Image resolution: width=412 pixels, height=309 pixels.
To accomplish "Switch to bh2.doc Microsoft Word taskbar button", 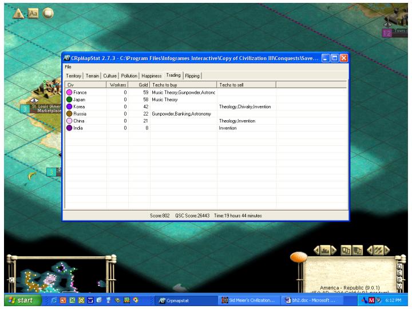I will (x=312, y=300).
